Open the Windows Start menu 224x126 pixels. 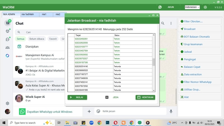4,123
